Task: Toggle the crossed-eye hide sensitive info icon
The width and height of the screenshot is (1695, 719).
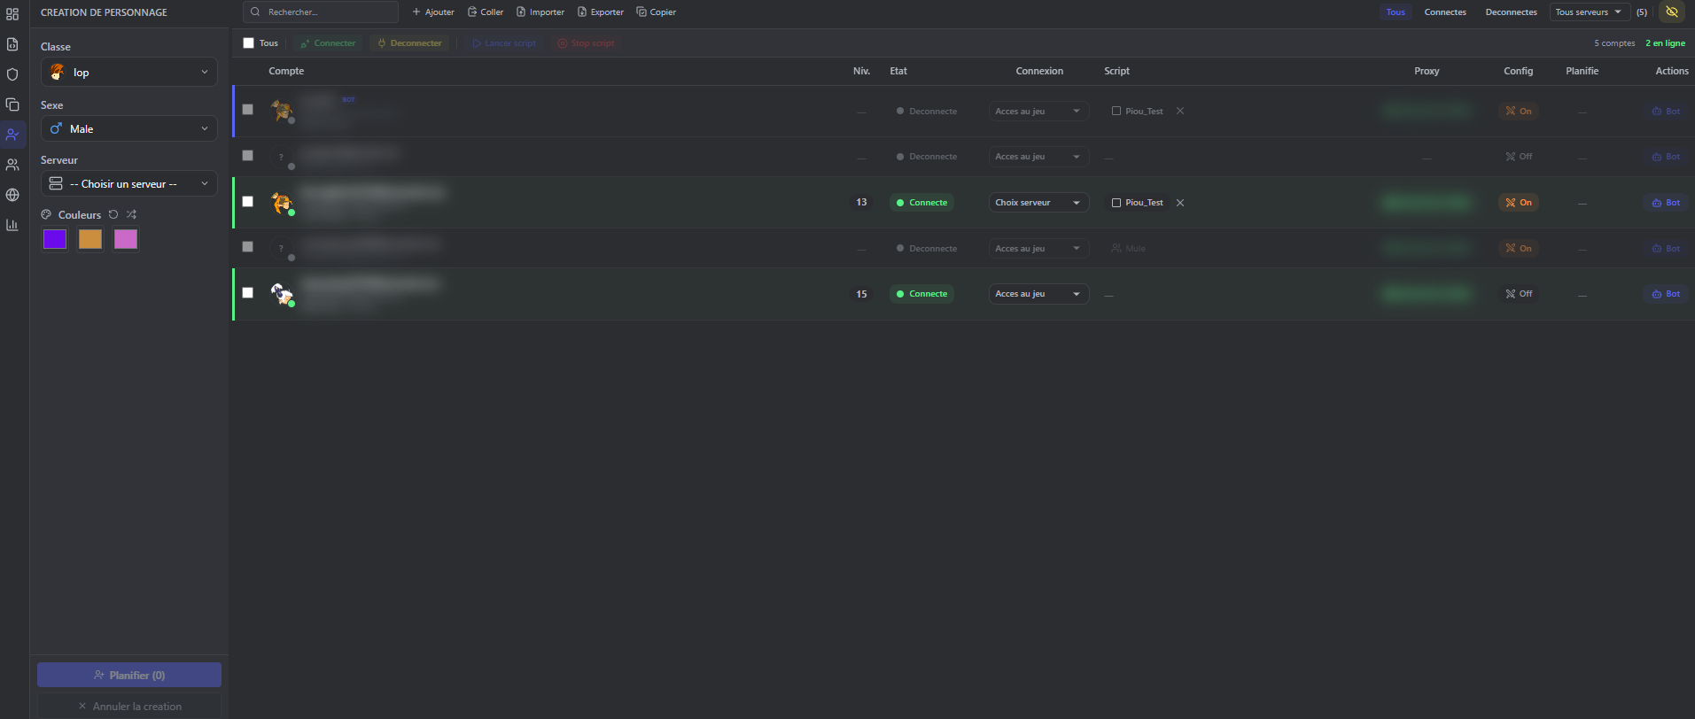Action: tap(1672, 12)
